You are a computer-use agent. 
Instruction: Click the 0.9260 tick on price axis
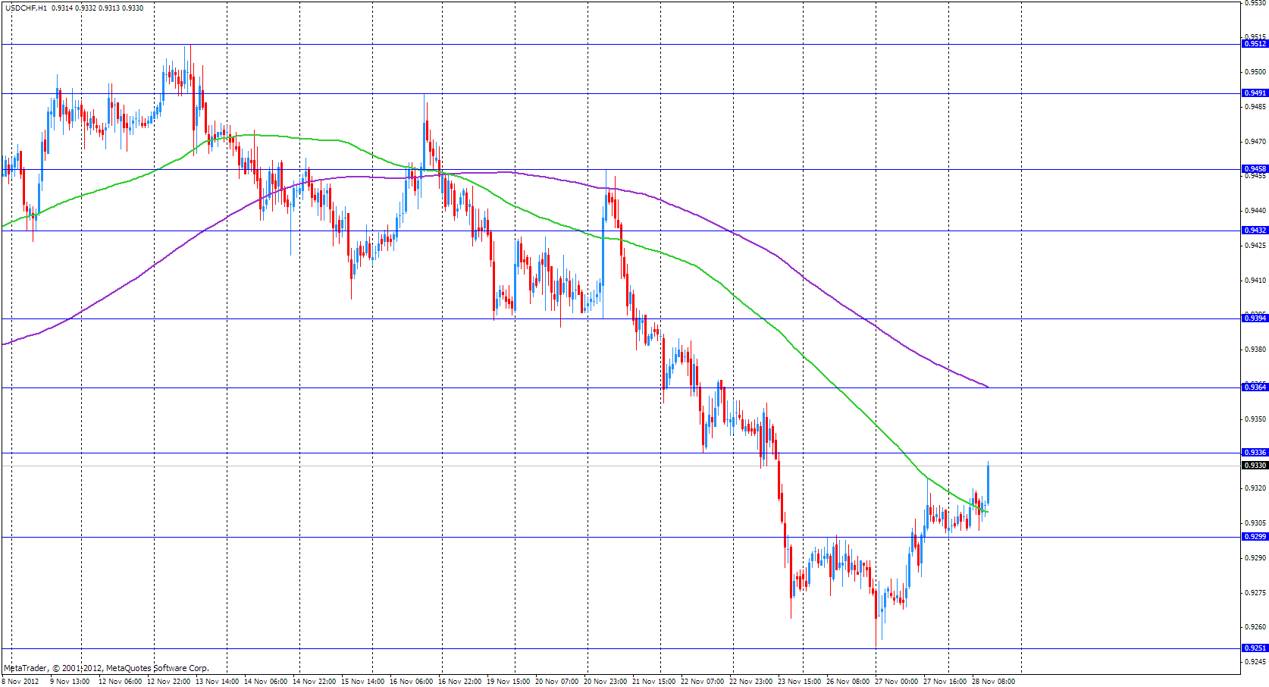pos(1255,627)
